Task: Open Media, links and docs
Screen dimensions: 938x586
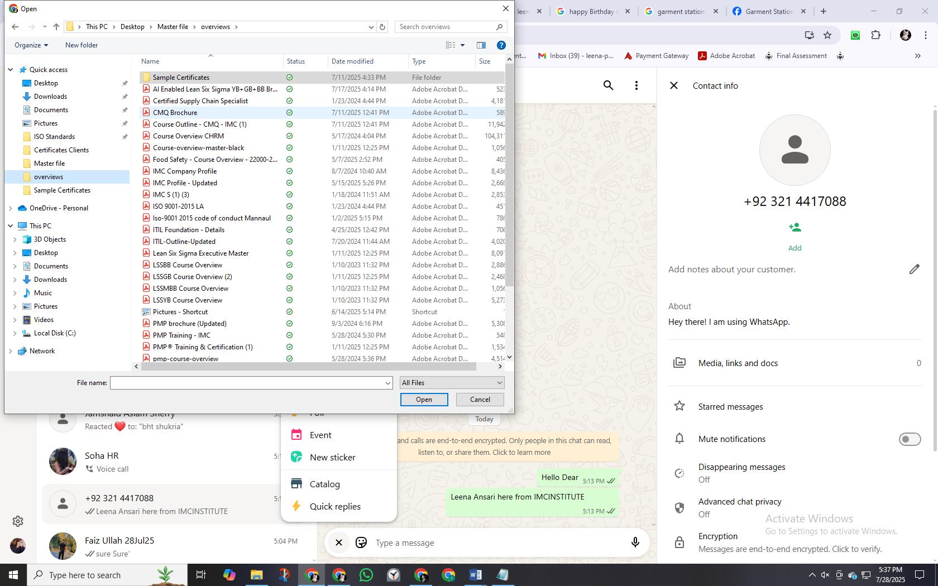Action: click(795, 363)
